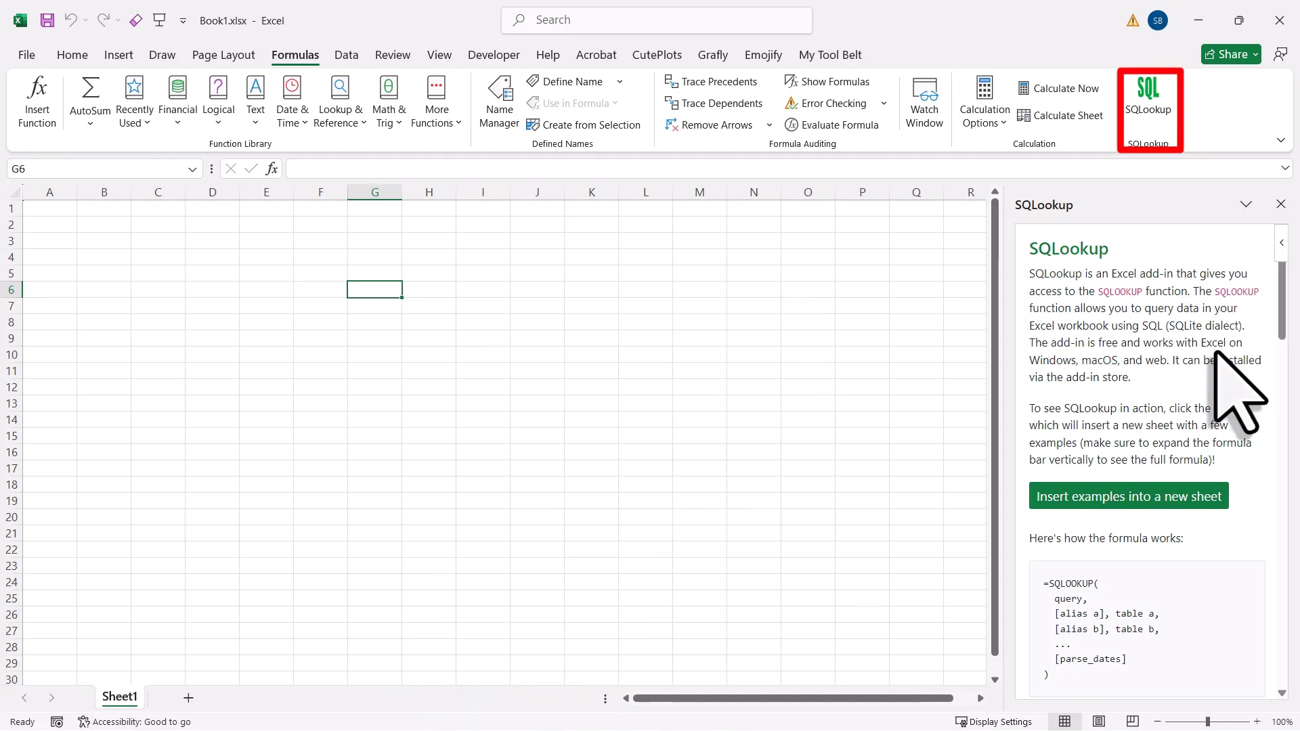Adjust the zoom slider
Viewport: 1300px width, 731px height.
1207,722
